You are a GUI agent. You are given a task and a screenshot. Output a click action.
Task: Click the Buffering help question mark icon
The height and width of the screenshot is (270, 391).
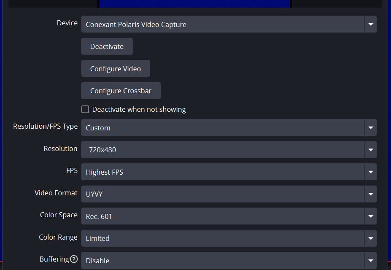coord(74,259)
